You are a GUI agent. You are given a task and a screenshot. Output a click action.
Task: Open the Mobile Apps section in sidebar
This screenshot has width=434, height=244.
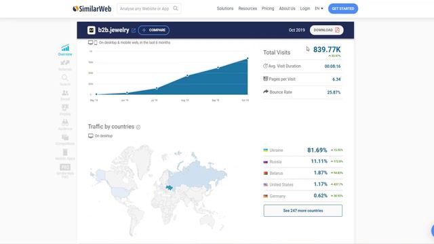coord(65,155)
